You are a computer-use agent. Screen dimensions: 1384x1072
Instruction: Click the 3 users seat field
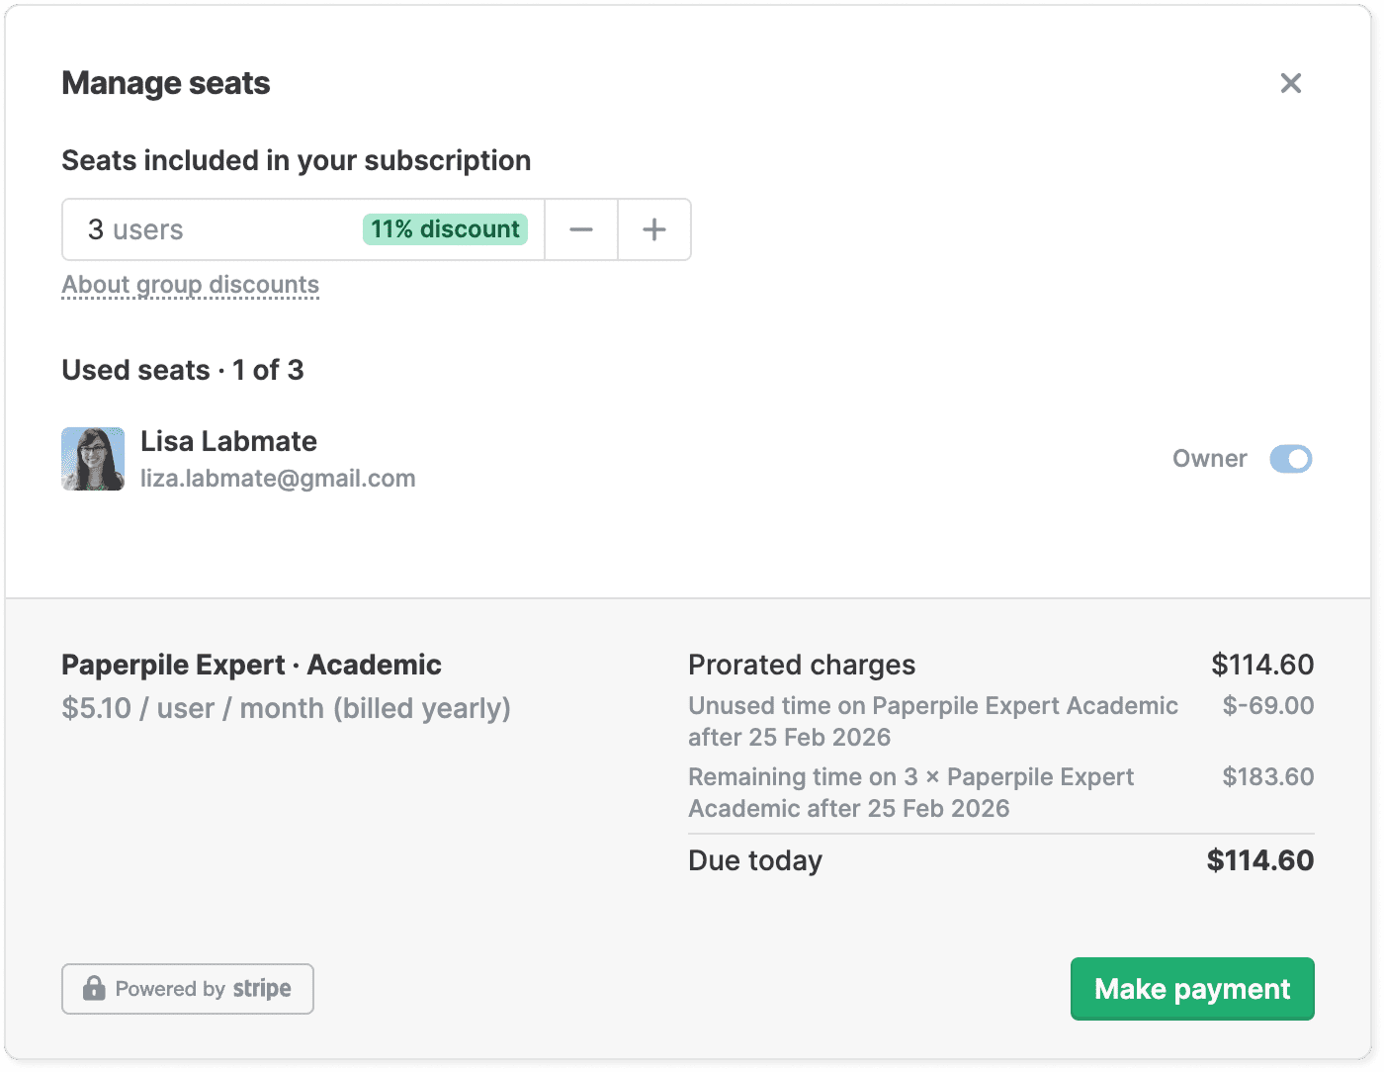coord(208,229)
